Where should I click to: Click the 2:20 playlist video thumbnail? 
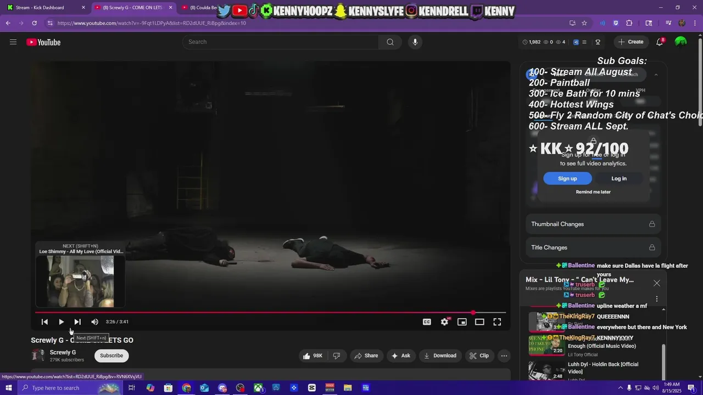pos(546,345)
